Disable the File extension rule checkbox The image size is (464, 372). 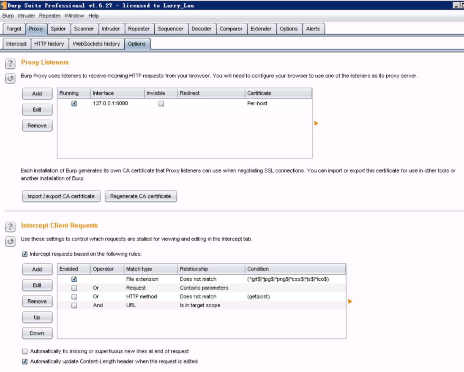click(74, 279)
